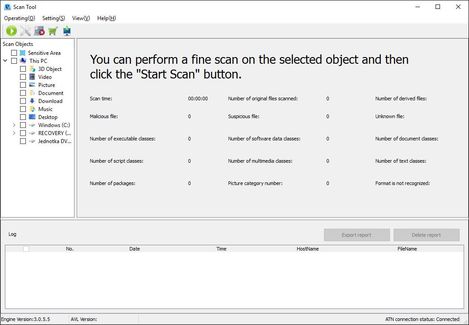This screenshot has width=469, height=325.
Task: Click the download update monitor icon
Action: point(67,31)
